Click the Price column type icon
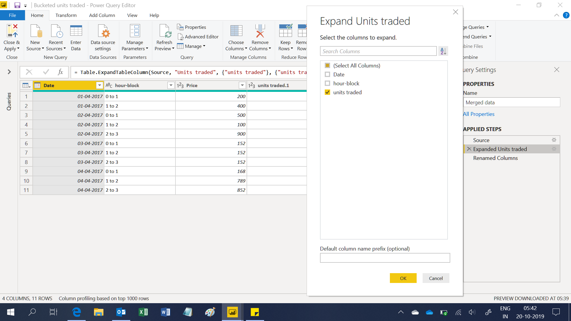The width and height of the screenshot is (571, 321). pyautogui.click(x=180, y=86)
